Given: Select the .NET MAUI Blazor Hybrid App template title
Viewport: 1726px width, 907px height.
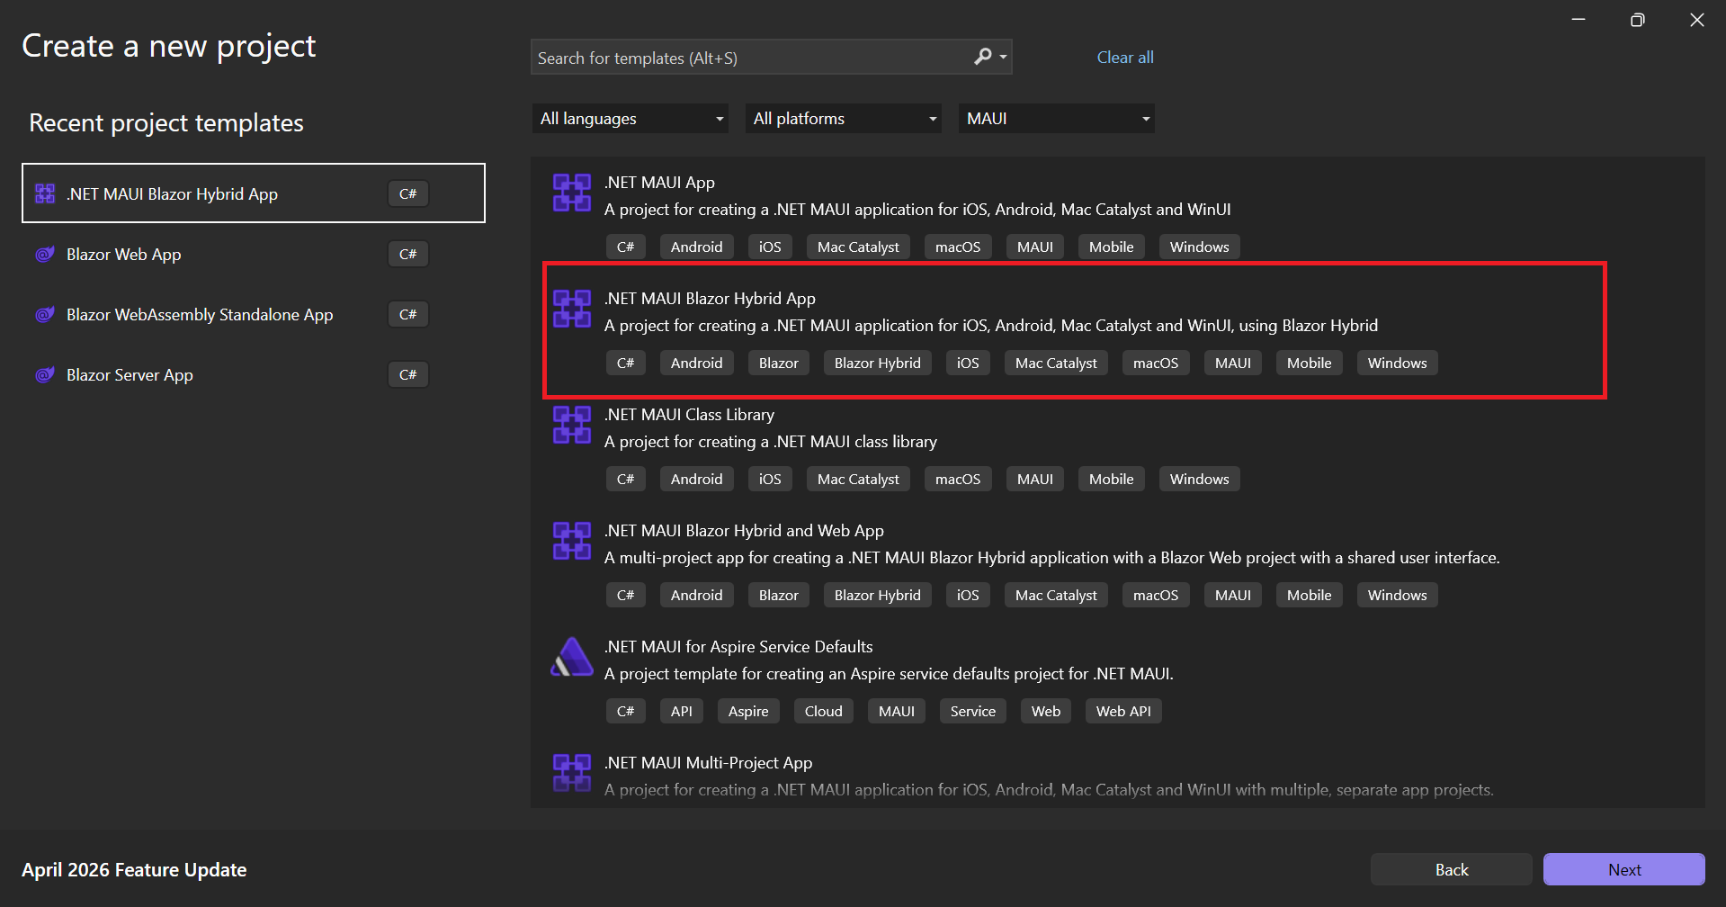Looking at the screenshot, I should [x=710, y=299].
